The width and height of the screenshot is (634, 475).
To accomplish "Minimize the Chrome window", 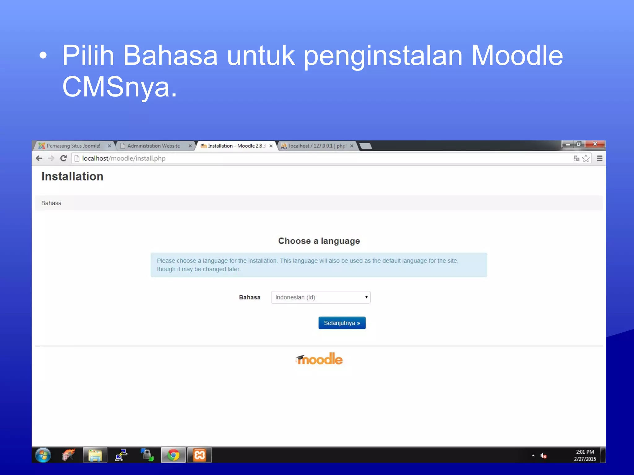I will tap(568, 144).
